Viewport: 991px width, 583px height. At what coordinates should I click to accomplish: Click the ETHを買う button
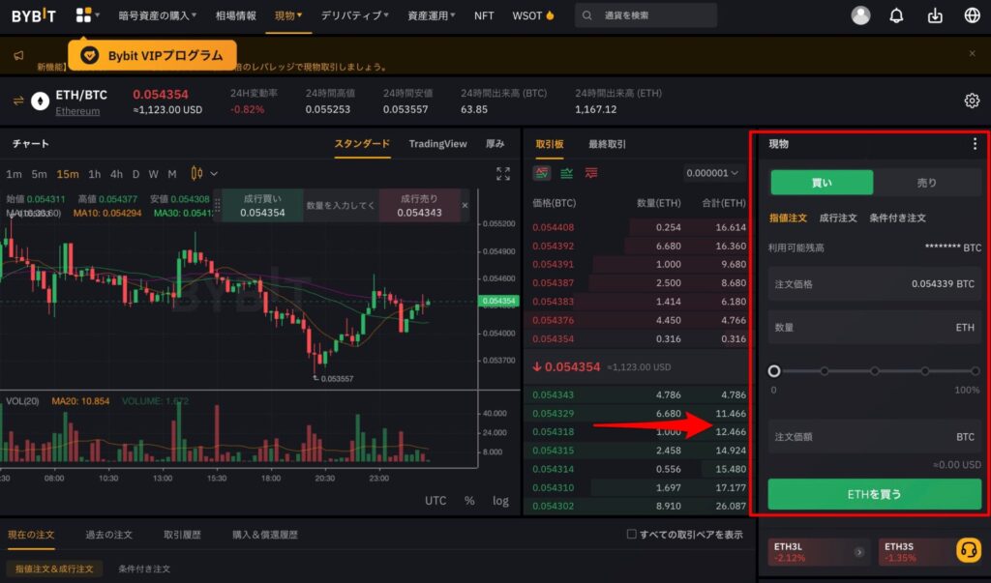875,494
